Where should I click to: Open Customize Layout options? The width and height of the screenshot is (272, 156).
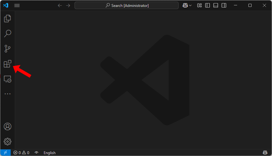point(199,6)
